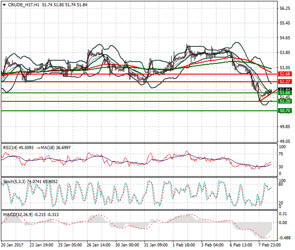Click the 1 Feb 18:00 time axis label
The width and height of the screenshot is (295, 250).
(x=184, y=245)
